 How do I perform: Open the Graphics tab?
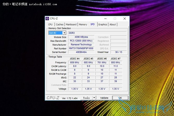click(x=103, y=24)
